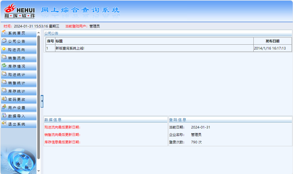This screenshot has height=174, width=293.
Task: Click the home icon beside 系统首页
Action: 4,32
